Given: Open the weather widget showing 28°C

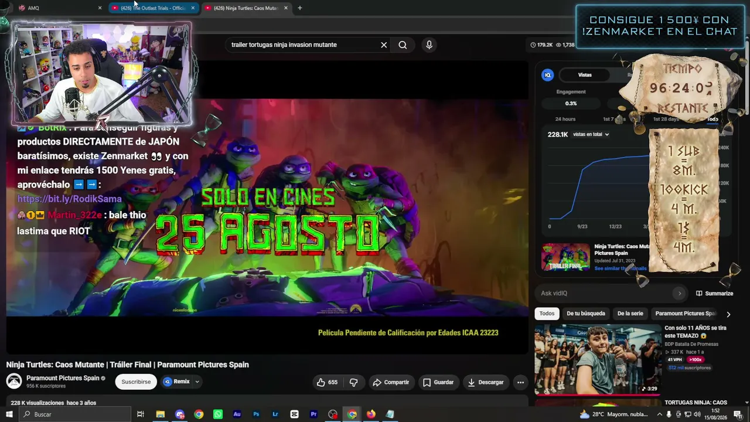Looking at the screenshot, I should pyautogui.click(x=613, y=414).
